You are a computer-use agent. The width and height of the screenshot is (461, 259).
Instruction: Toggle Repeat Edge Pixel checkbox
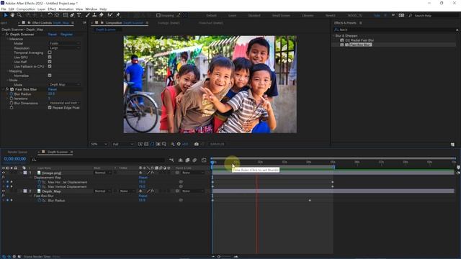[x=50, y=108]
